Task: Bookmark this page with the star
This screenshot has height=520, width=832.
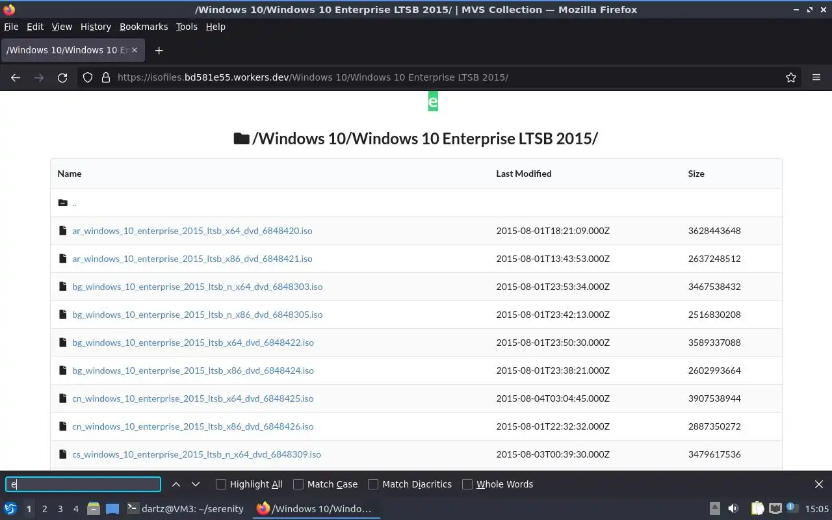Action: tap(791, 77)
